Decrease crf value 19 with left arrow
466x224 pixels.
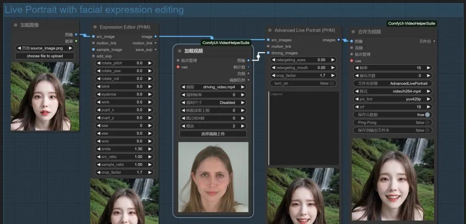point(357,107)
